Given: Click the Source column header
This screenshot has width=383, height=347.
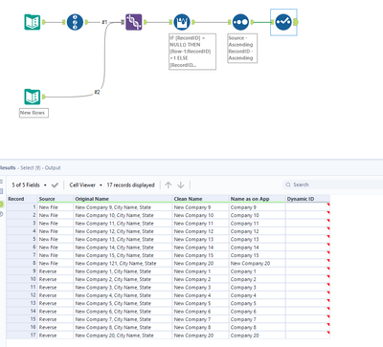Looking at the screenshot, I should coord(56,199).
